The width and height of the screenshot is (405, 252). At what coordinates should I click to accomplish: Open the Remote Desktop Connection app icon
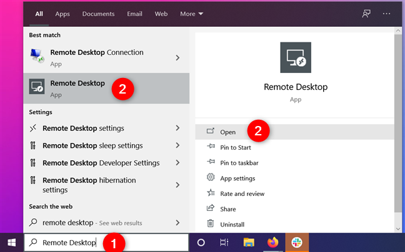click(37, 56)
